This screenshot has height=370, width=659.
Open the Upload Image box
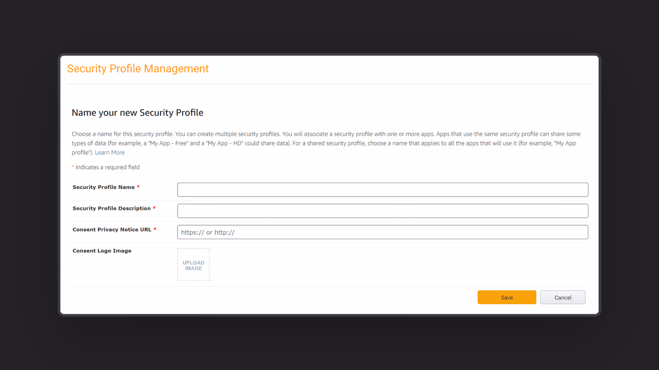click(x=194, y=265)
